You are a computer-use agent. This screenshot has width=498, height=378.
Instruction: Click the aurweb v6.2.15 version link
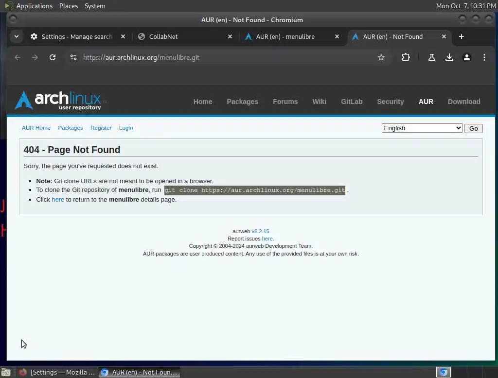point(260,231)
